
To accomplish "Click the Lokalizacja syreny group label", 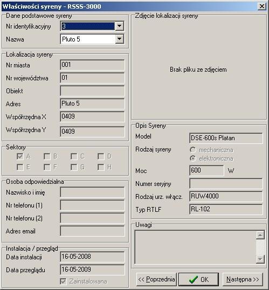I will [x=29, y=54].
